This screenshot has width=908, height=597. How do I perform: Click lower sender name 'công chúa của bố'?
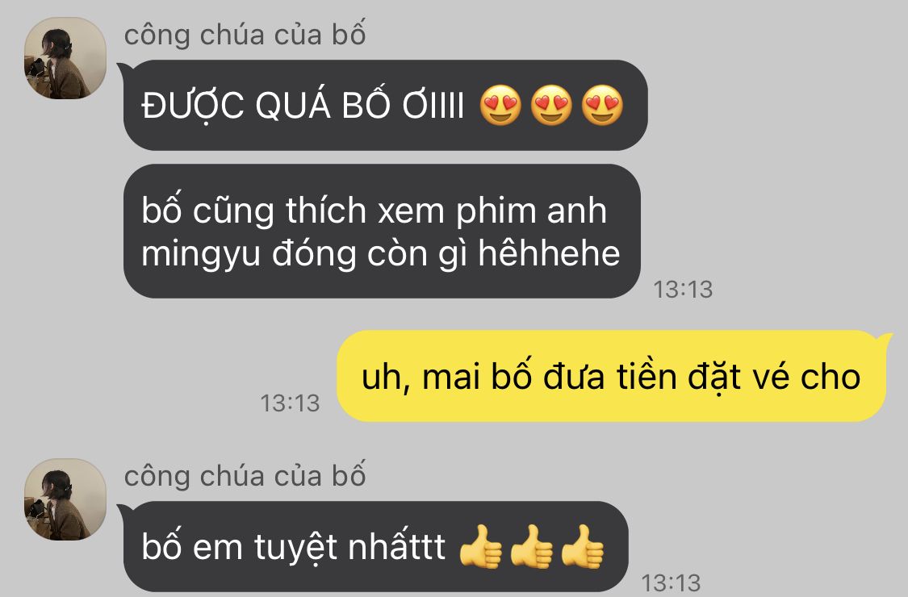(245, 476)
